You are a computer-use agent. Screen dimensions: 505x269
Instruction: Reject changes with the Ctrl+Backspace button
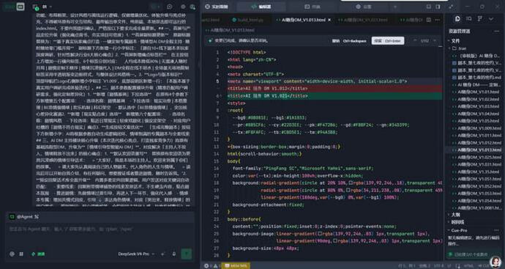349,41
